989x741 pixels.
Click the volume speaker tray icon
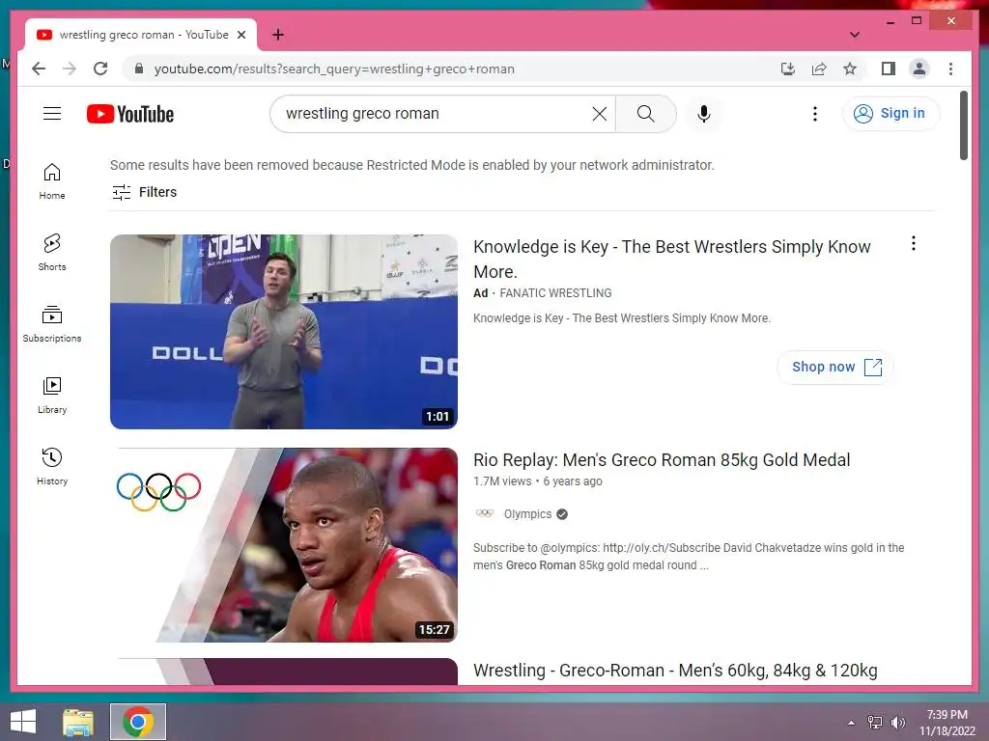[897, 722]
